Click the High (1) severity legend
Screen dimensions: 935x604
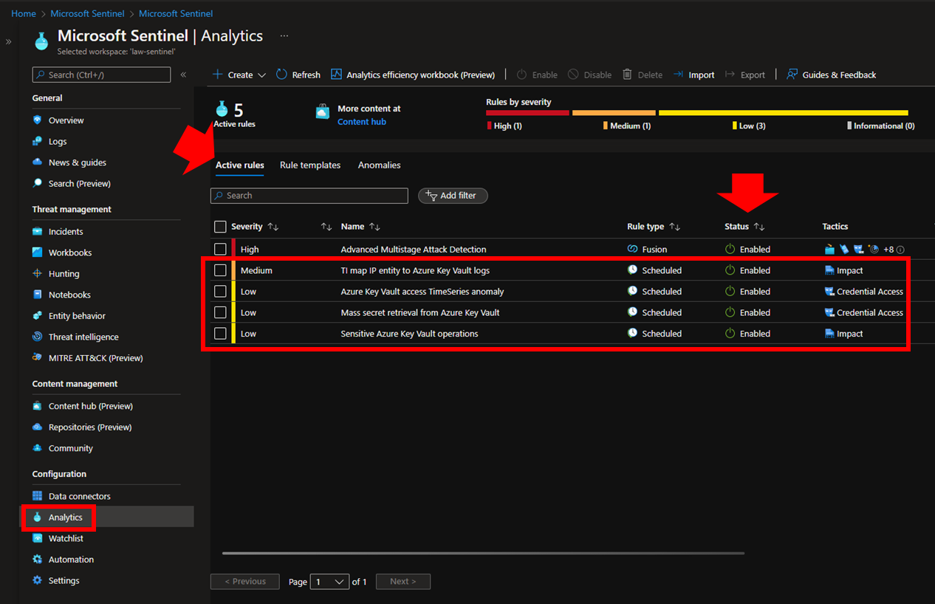click(x=504, y=126)
